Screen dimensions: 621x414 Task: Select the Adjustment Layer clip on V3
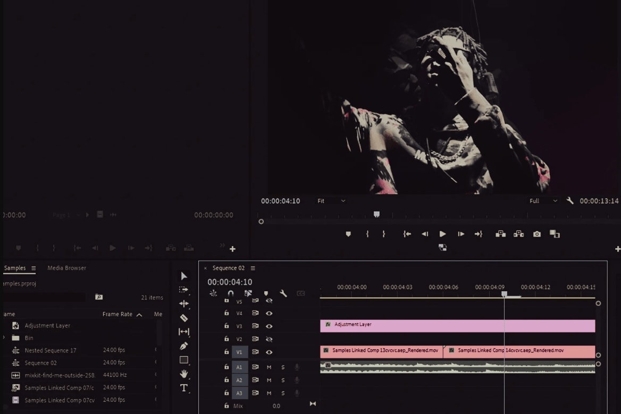[457, 326]
